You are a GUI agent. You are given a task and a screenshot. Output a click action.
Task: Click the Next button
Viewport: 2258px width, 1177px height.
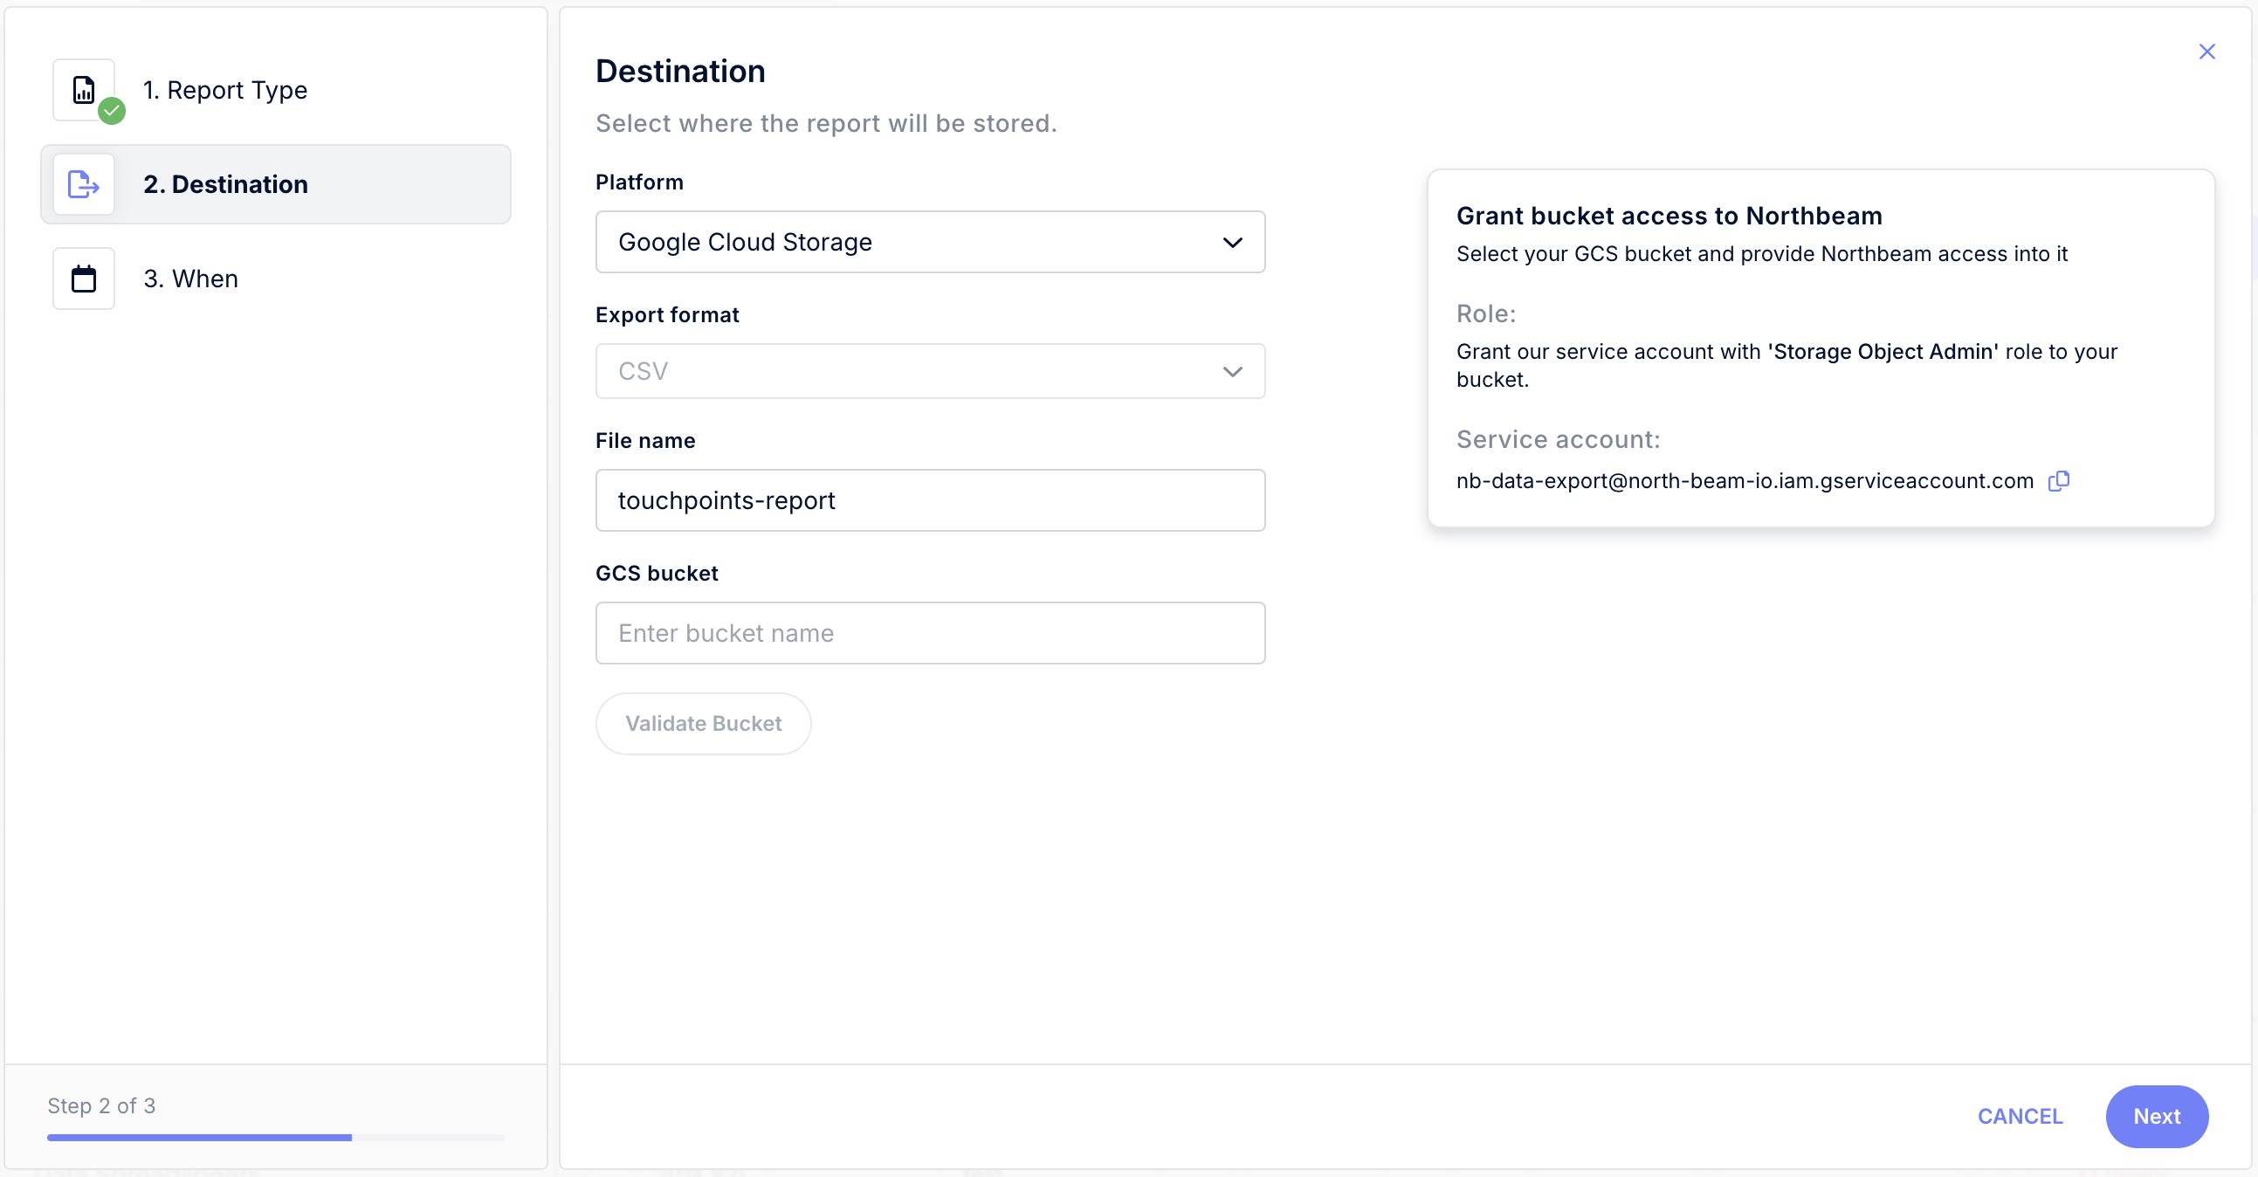2156,1116
